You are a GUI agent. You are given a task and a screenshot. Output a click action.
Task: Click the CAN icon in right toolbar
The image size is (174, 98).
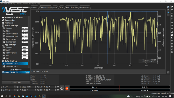pos(172,52)
